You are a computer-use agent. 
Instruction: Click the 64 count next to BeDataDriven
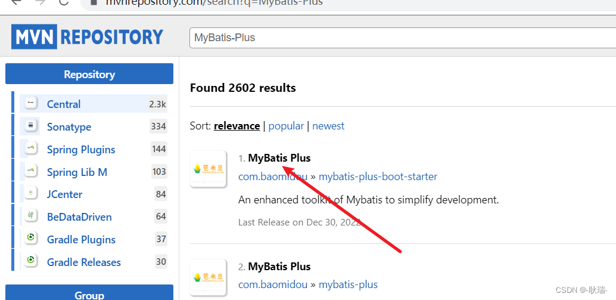(x=161, y=217)
